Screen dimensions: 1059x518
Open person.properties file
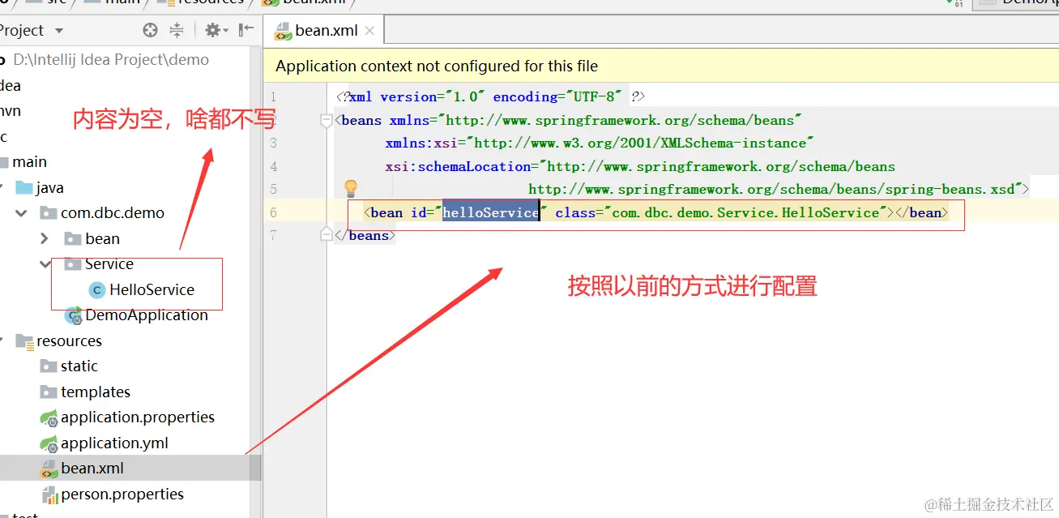[x=122, y=494]
